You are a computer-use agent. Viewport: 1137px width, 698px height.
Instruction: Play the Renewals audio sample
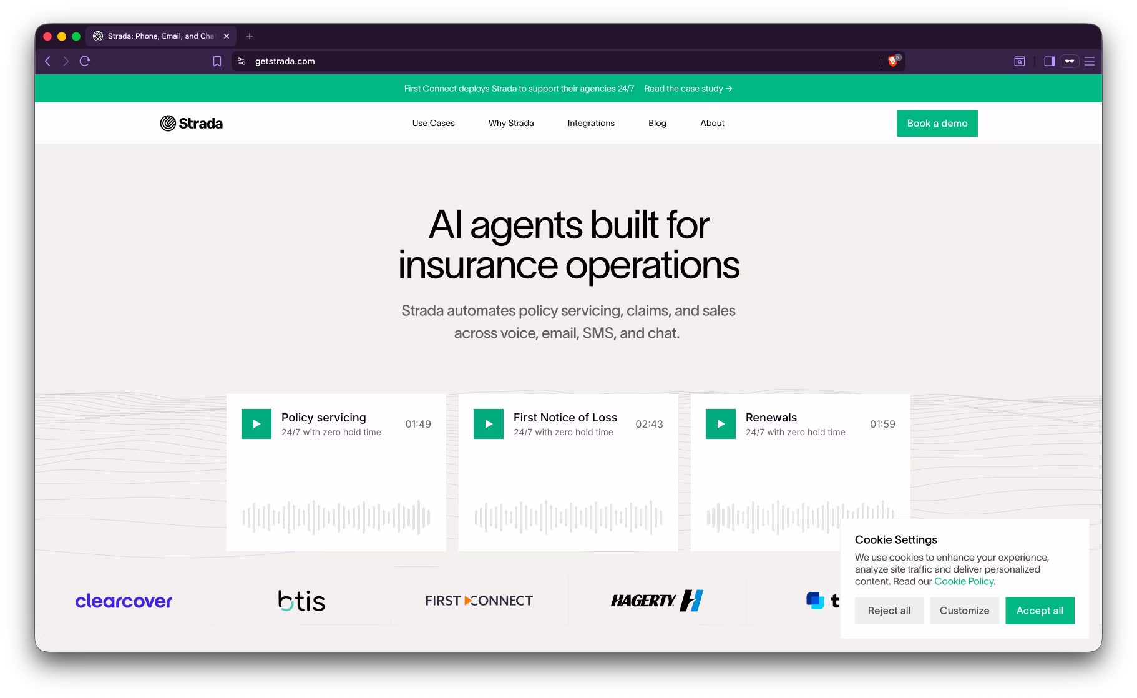click(x=721, y=424)
